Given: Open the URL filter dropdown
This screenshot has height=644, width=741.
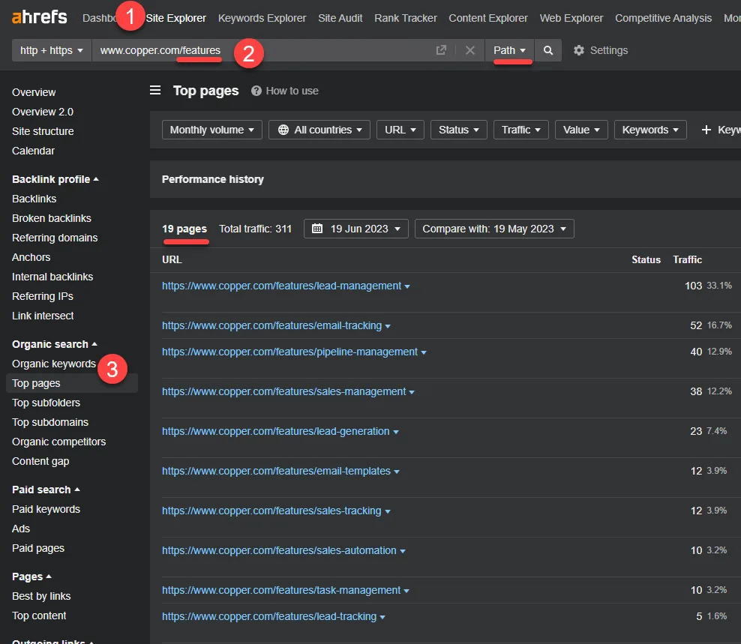Looking at the screenshot, I should tap(400, 130).
